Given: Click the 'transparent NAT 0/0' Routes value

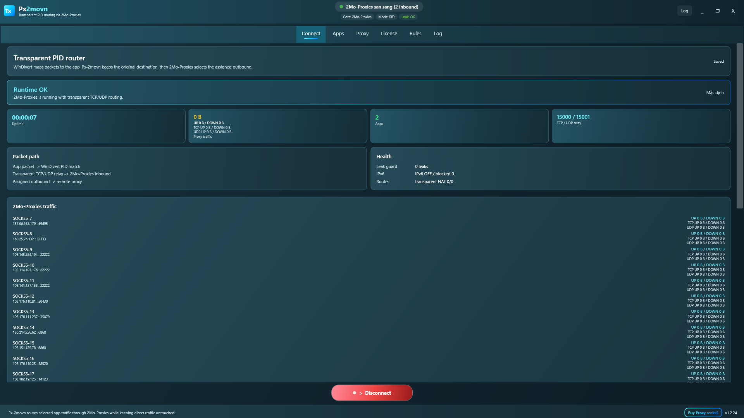Looking at the screenshot, I should point(434,182).
